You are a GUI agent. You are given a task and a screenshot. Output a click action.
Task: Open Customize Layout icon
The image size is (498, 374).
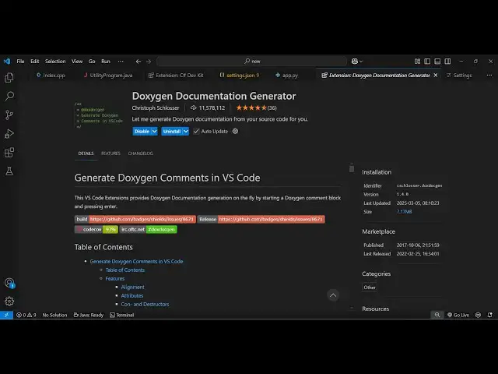point(417,61)
